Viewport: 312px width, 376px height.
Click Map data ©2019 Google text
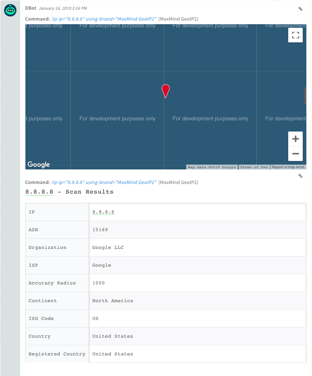[212, 167]
